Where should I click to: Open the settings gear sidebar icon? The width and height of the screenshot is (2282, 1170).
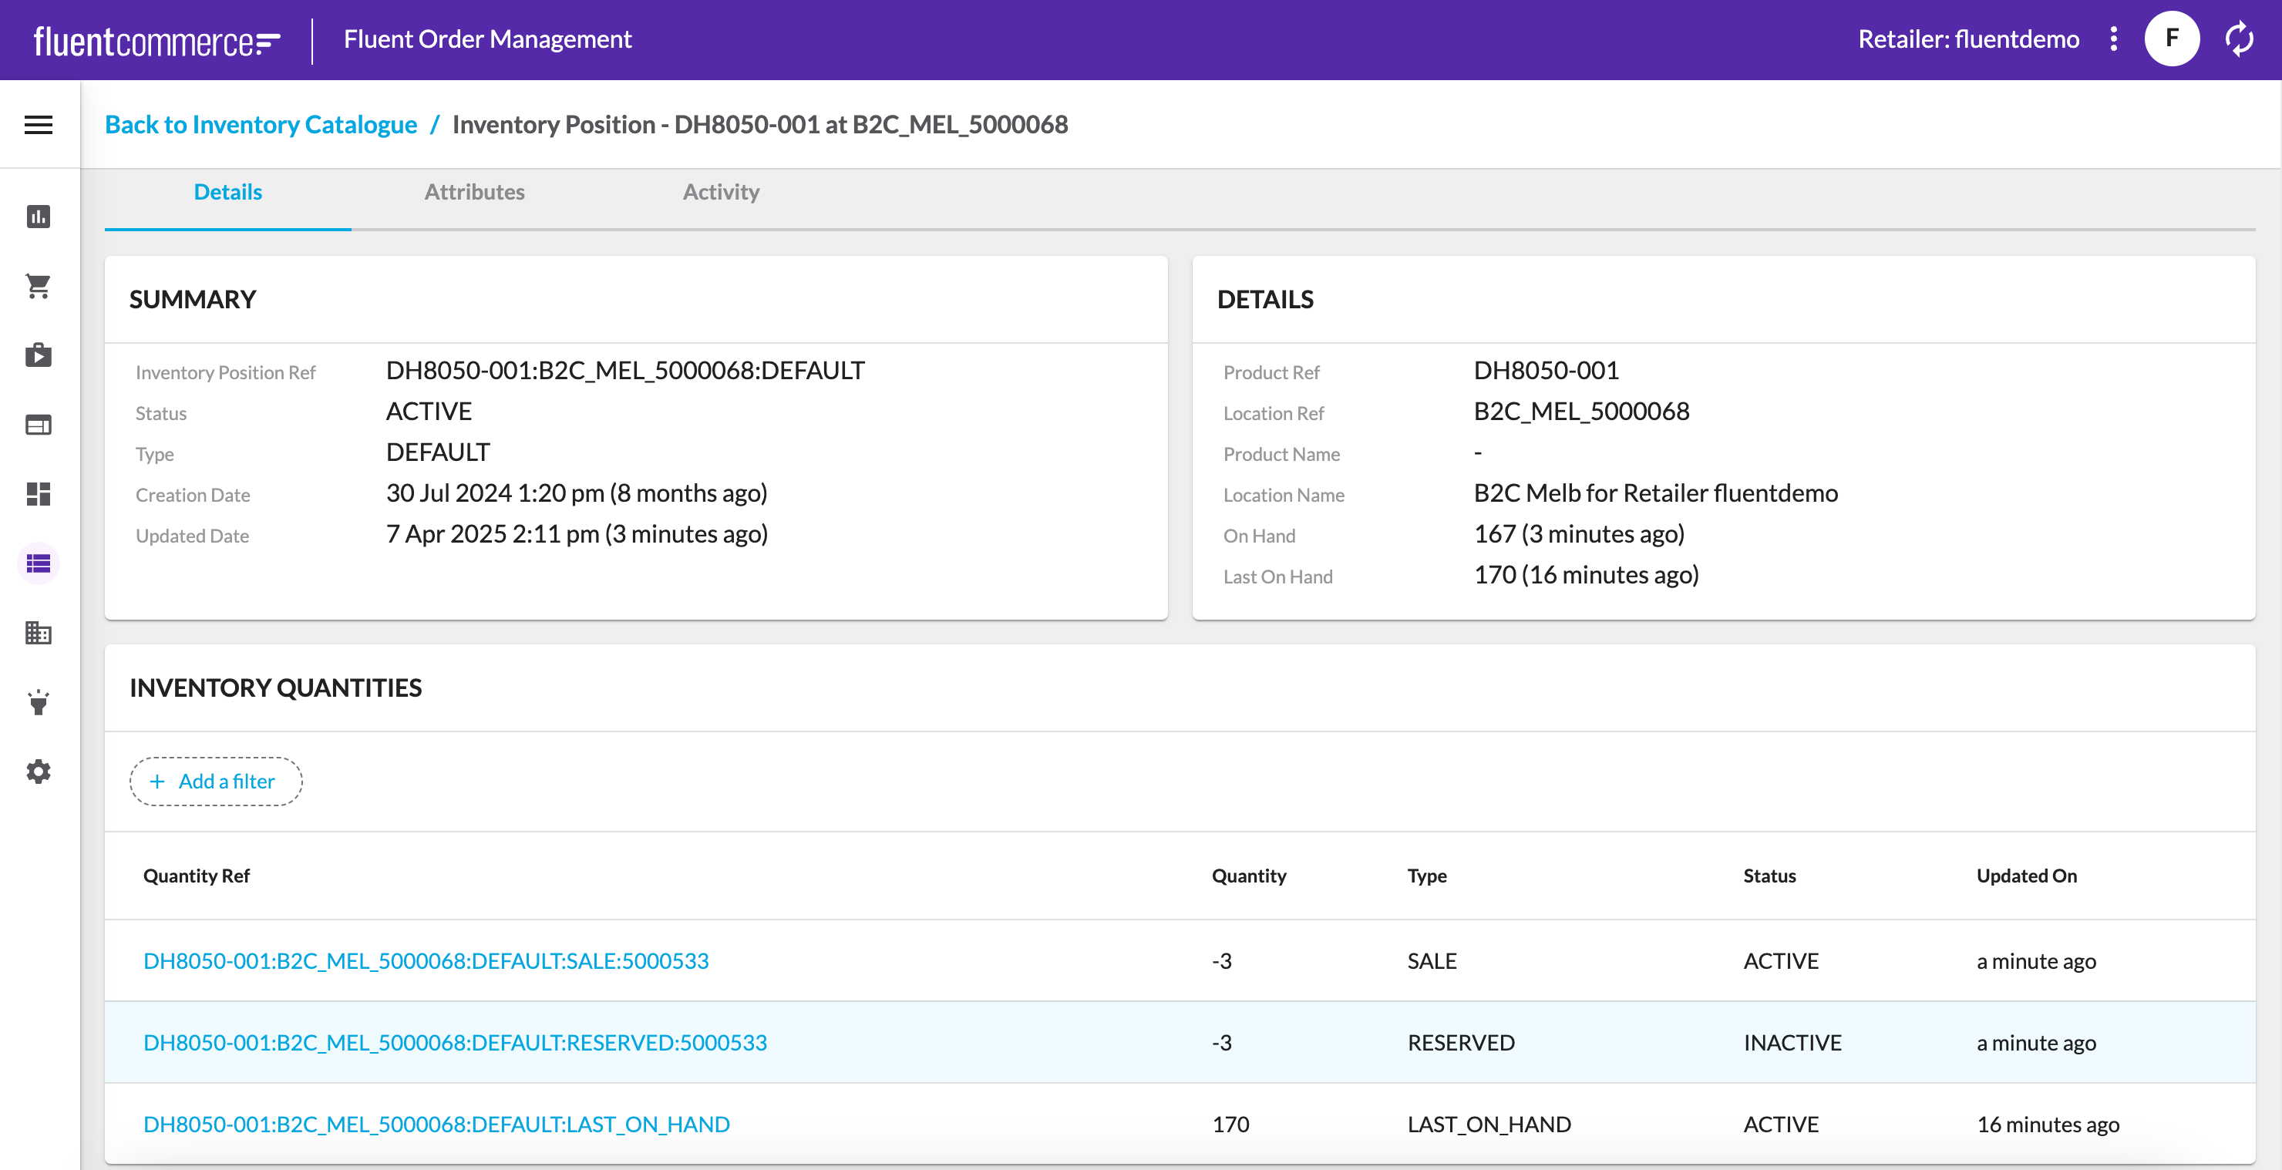pyautogui.click(x=38, y=772)
